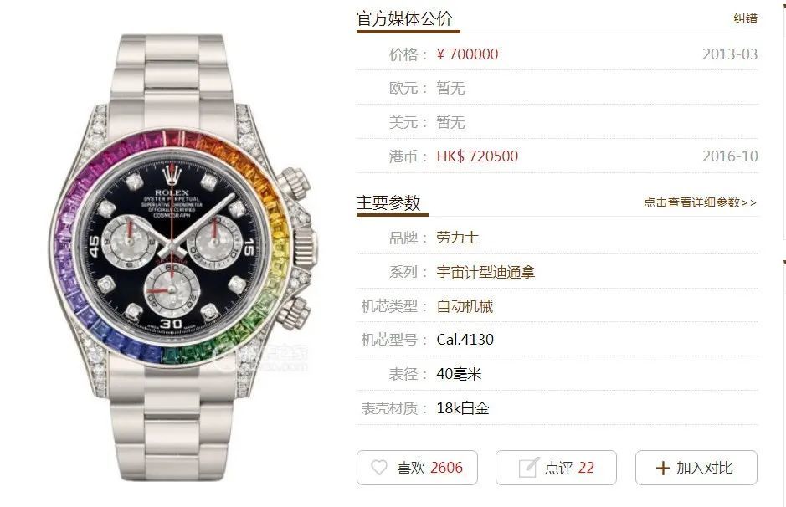This screenshot has width=786, height=507.
Task: Click the 40毫米 case diameter value
Action: click(x=459, y=374)
